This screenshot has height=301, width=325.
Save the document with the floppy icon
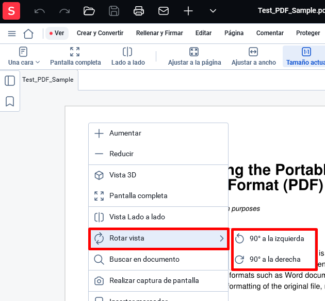click(114, 11)
